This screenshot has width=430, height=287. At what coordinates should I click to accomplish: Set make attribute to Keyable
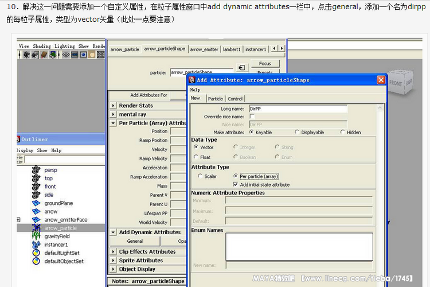[252, 132]
